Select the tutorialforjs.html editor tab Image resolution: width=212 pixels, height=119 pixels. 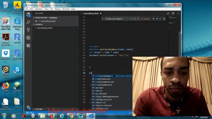click(91, 13)
